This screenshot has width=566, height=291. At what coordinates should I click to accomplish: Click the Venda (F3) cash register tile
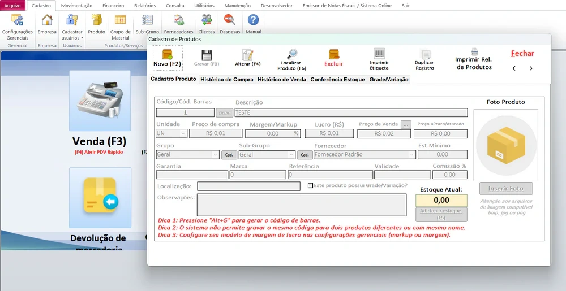(100, 101)
